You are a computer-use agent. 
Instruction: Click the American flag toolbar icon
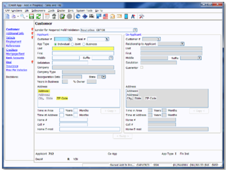coord(105,16)
